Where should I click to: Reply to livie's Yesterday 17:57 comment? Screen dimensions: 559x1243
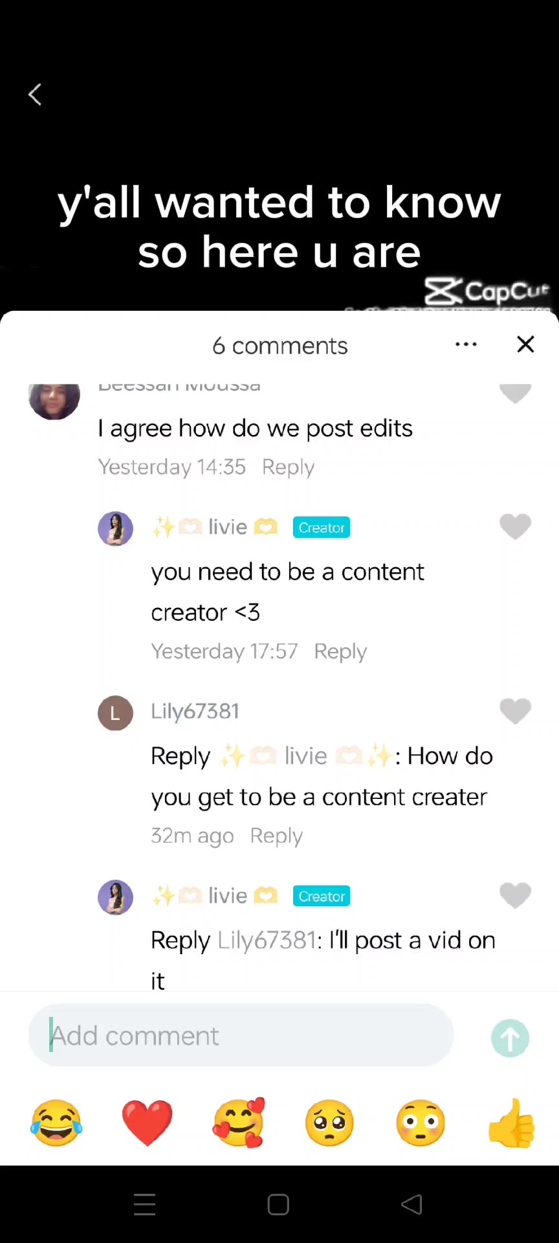point(340,651)
